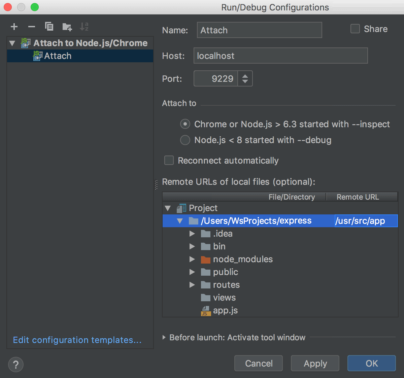Enable the Share checkbox
The height and width of the screenshot is (378, 404).
(x=355, y=29)
